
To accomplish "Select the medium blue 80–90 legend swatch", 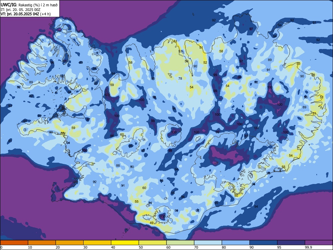I will [x=236, y=243].
